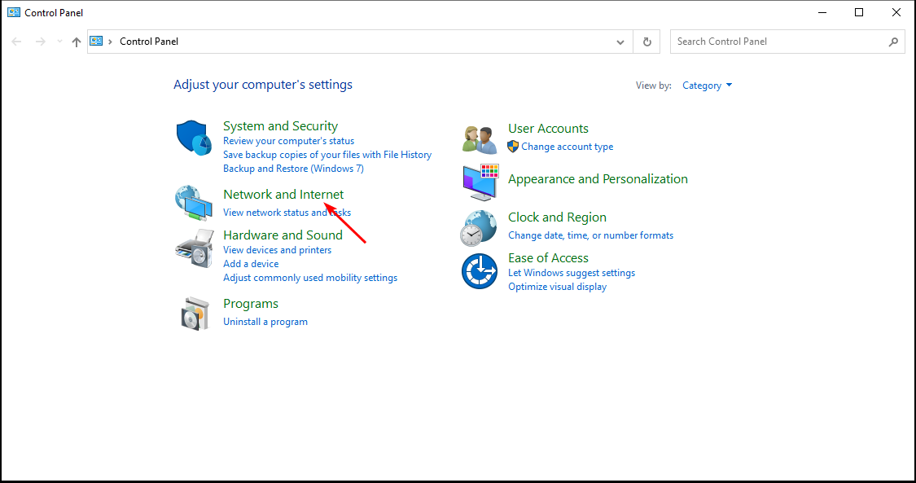Viewport: 916px width, 483px height.
Task: Click Change account type link
Action: pos(568,147)
